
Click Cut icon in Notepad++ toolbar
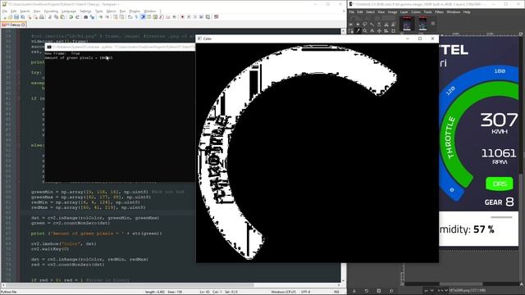tap(49, 17)
